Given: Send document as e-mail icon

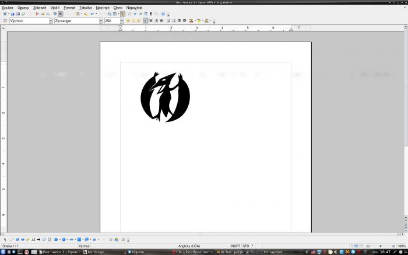Looking at the screenshot, I should pyautogui.click(x=23, y=14).
